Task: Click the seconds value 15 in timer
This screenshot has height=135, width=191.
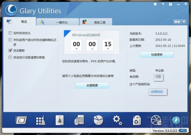Action: [108, 44]
